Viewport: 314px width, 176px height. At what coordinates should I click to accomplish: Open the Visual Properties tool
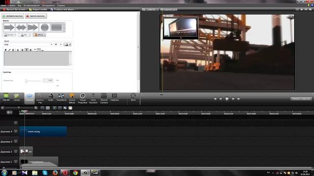pos(82,98)
